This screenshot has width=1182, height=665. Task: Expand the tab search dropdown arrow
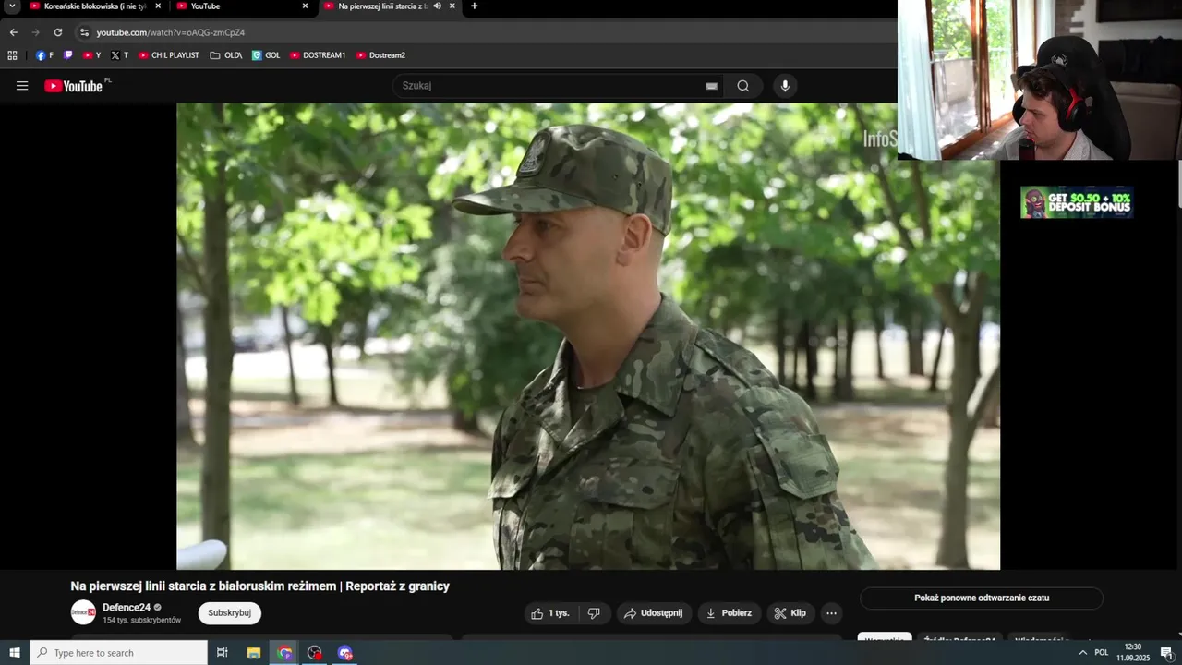[12, 6]
